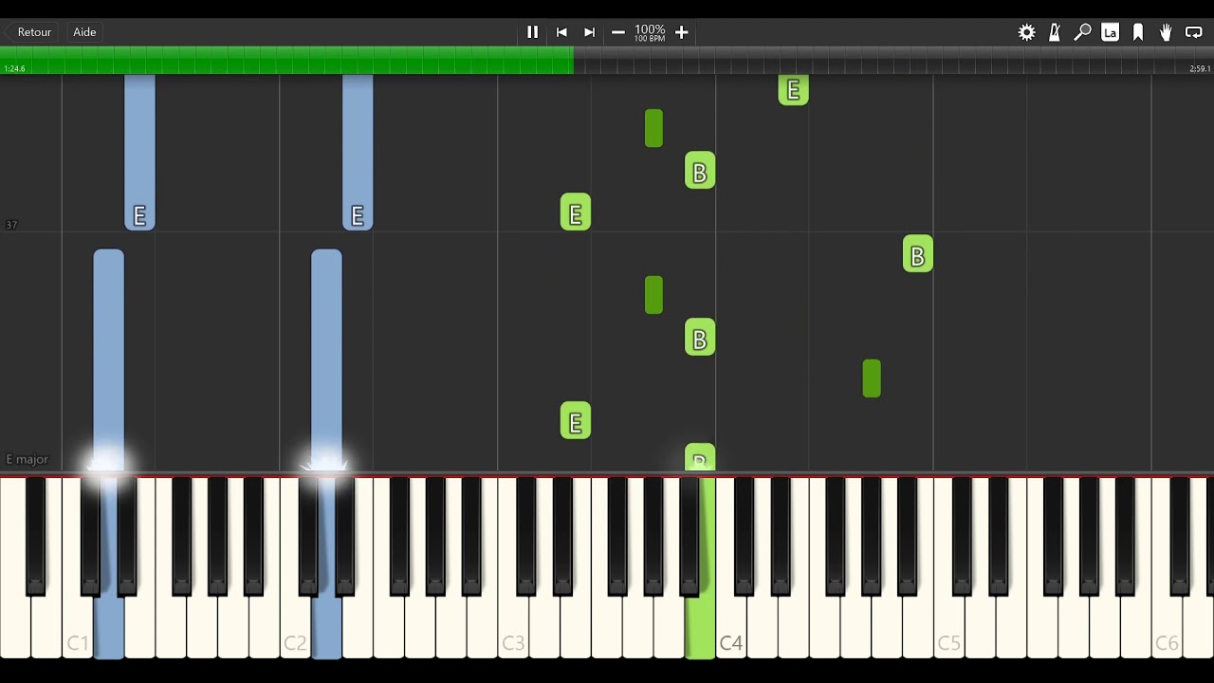
Task: Increase playback speed with plus button
Action: (x=681, y=32)
